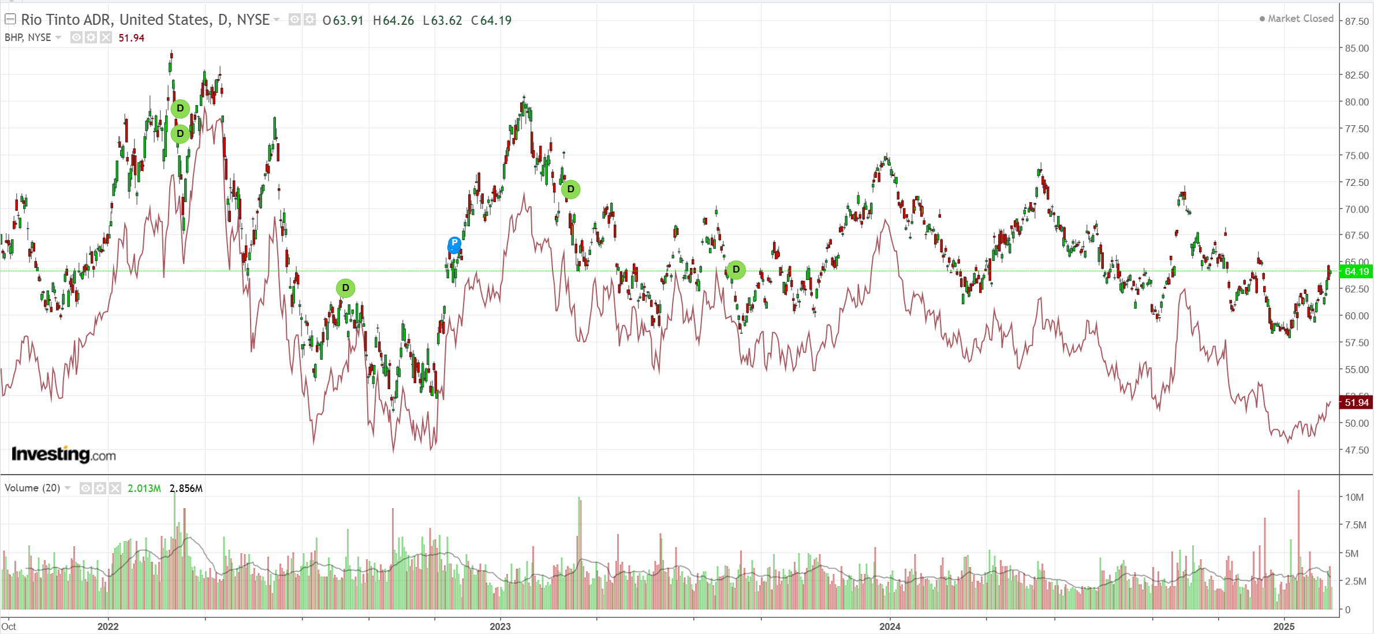The height and width of the screenshot is (634, 1374).
Task: Expand the BHP, NYSE dropdown arrow
Action: [58, 38]
